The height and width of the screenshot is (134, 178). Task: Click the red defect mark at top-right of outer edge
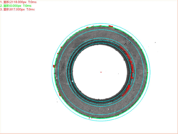tap(111, 26)
